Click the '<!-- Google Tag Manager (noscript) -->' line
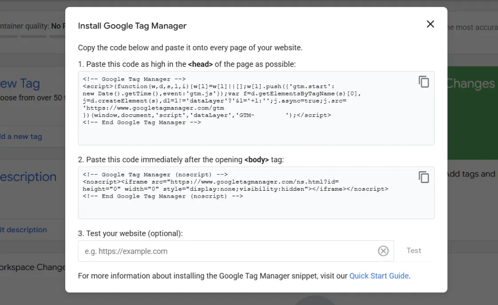 tap(155, 175)
